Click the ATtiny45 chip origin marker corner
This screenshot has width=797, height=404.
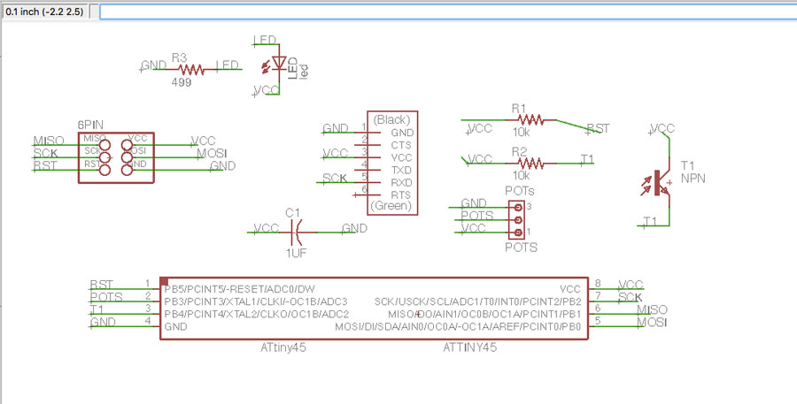(x=165, y=282)
